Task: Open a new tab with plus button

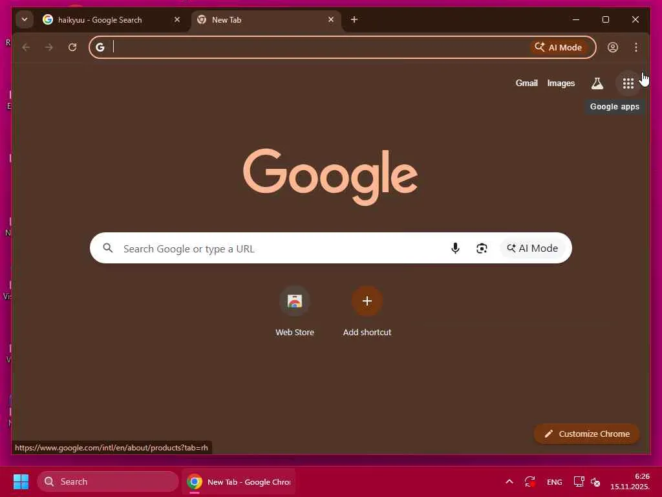Action: pyautogui.click(x=354, y=19)
